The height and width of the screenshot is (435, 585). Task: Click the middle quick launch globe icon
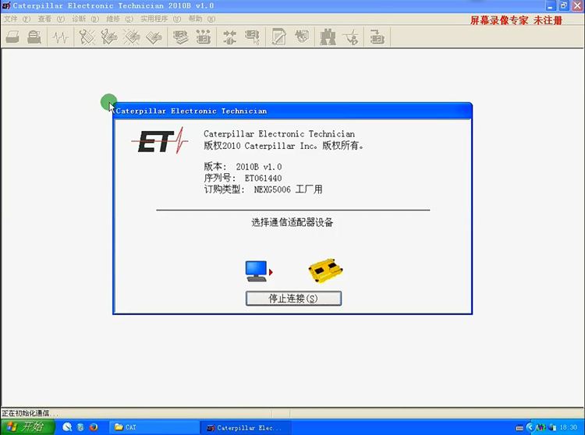(x=80, y=427)
